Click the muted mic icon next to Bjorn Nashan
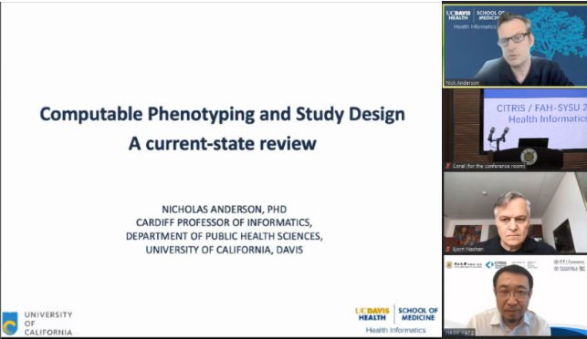The image size is (587, 339). pyautogui.click(x=447, y=249)
